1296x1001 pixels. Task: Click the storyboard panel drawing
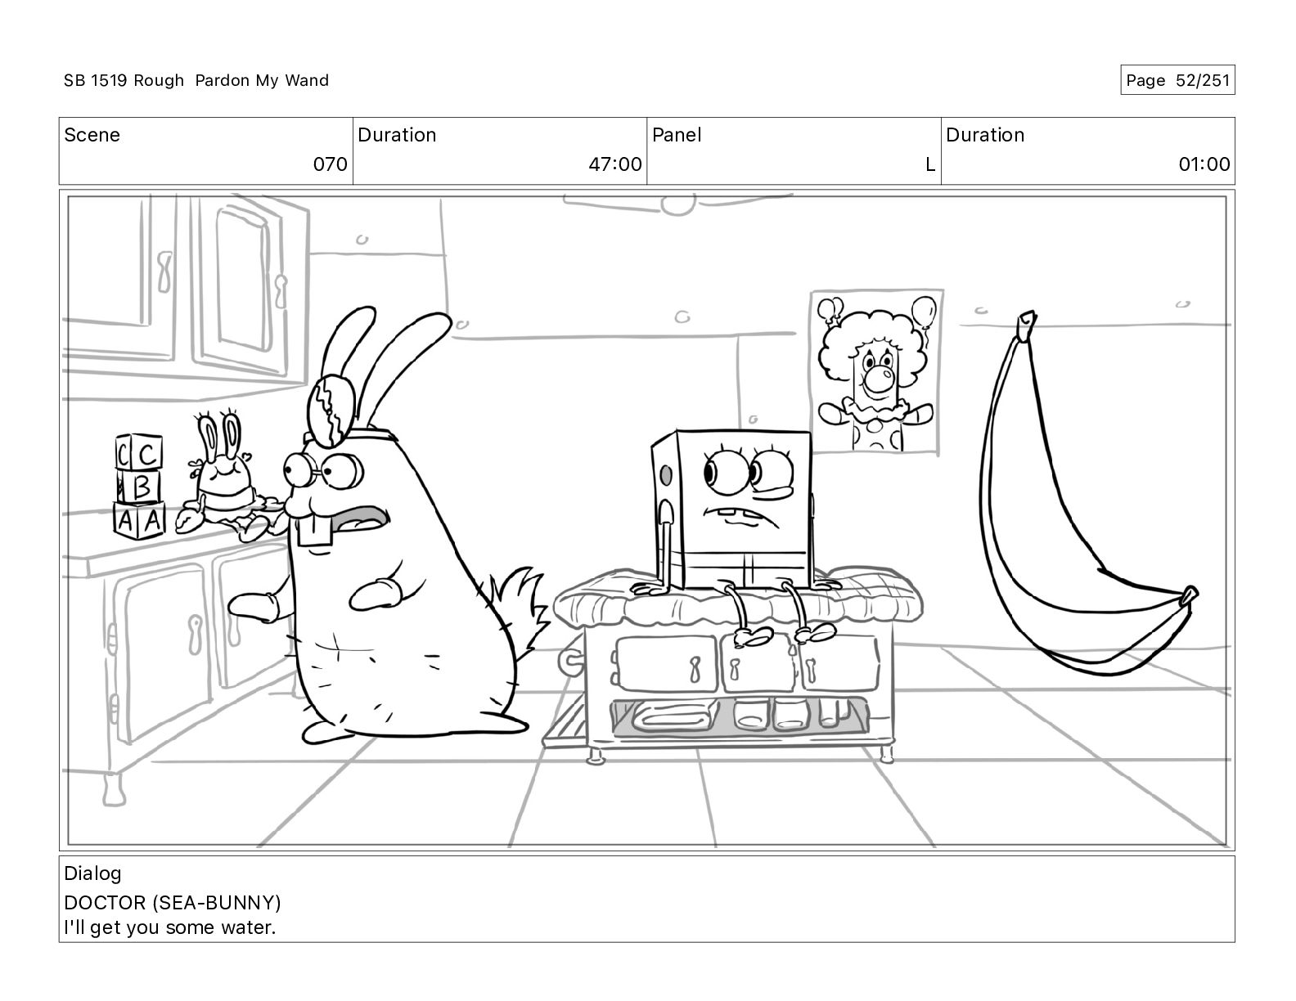coord(646,520)
